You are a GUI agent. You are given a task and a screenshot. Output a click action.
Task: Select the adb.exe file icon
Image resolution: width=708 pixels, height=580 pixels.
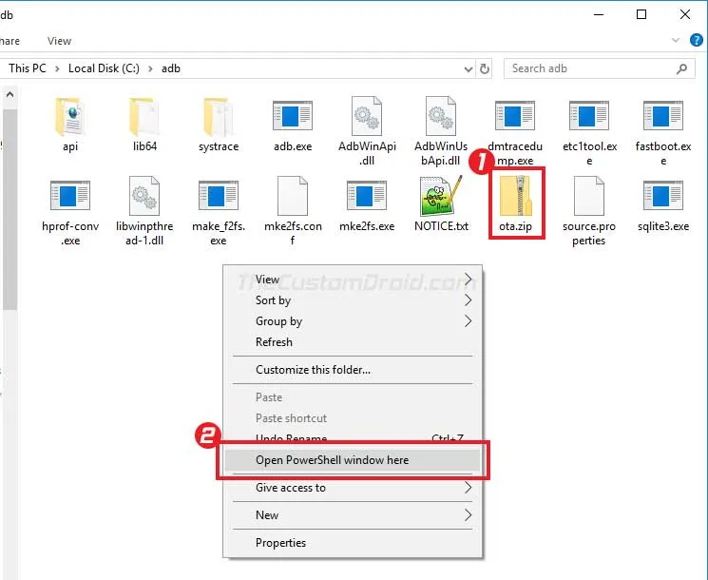tap(293, 116)
